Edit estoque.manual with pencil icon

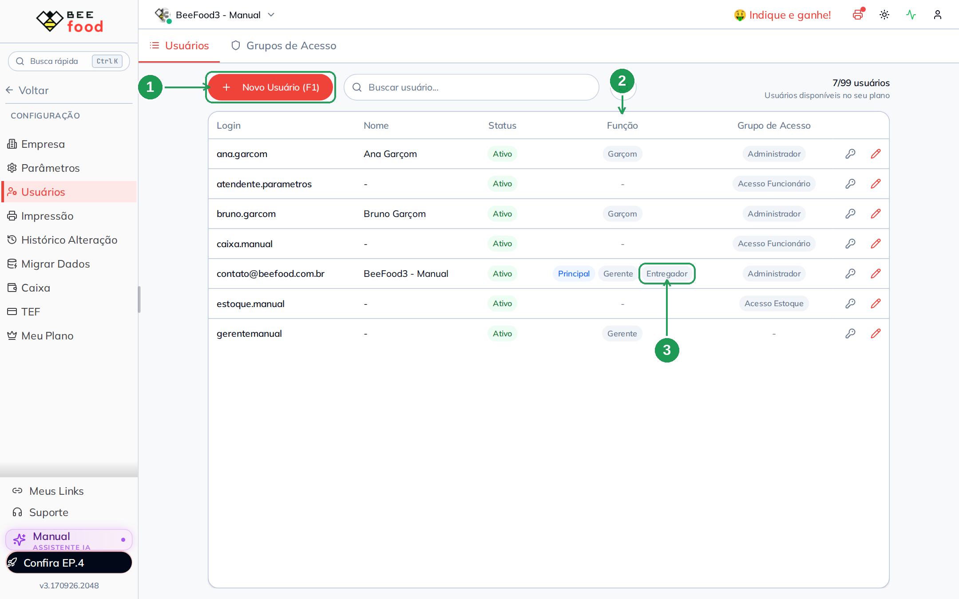click(x=876, y=303)
